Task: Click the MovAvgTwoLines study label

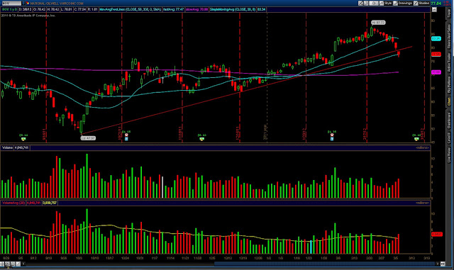Action: pyautogui.click(x=131, y=9)
